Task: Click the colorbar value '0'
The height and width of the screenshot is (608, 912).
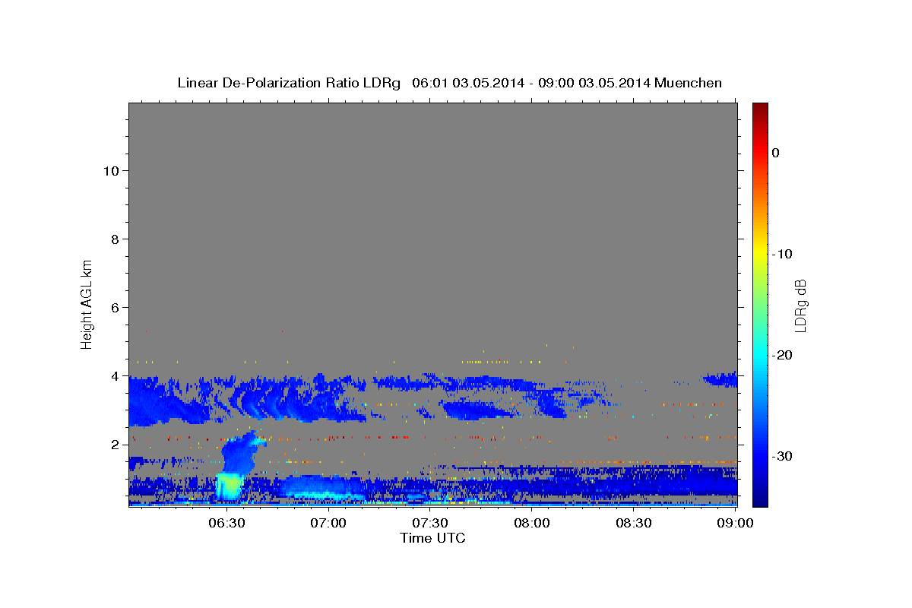Action: [x=776, y=153]
